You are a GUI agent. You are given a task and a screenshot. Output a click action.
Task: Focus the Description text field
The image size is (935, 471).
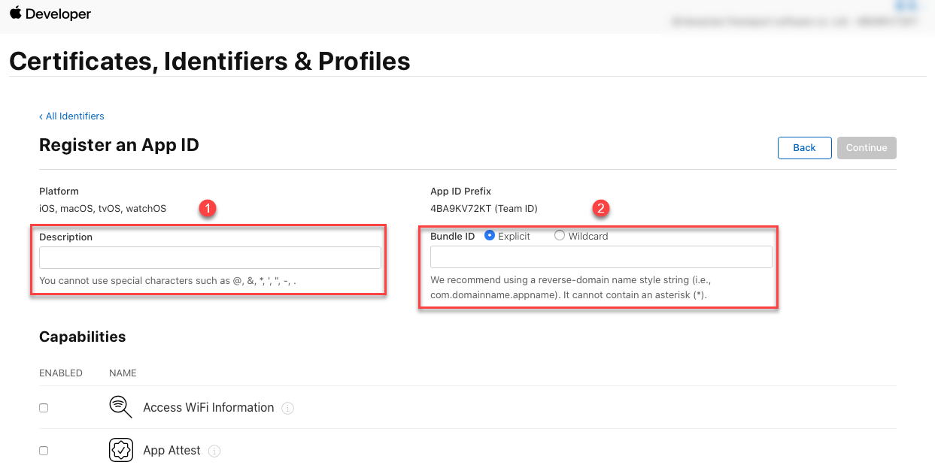(x=210, y=258)
